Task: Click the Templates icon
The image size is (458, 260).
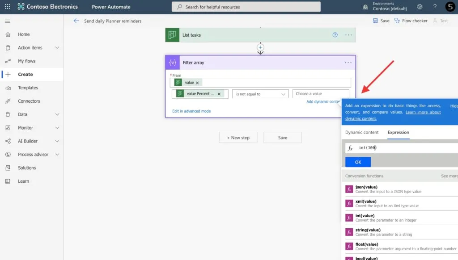Action: click(8, 88)
